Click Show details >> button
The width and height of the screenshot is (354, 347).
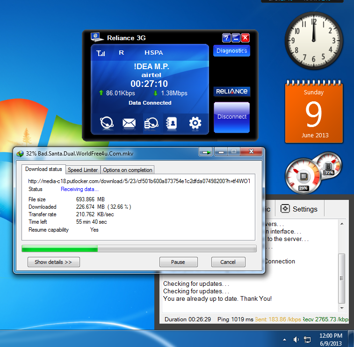53,262
